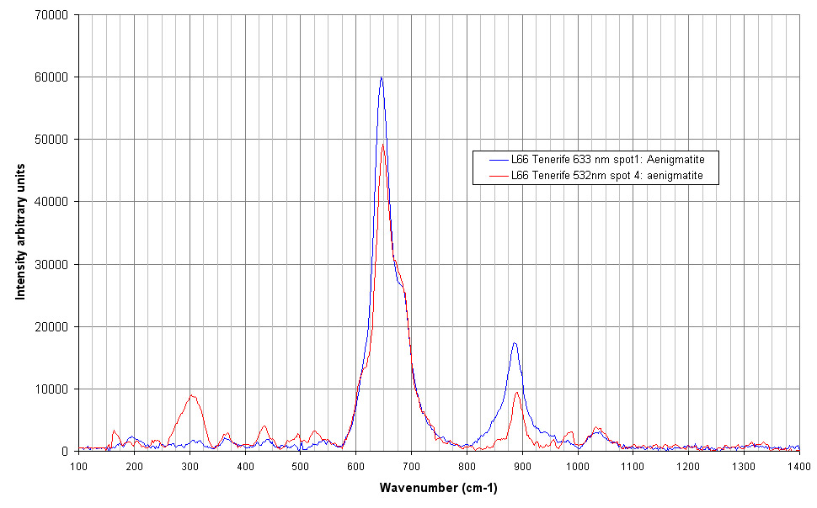Click the red peak near 300 wavenumber

192,395
